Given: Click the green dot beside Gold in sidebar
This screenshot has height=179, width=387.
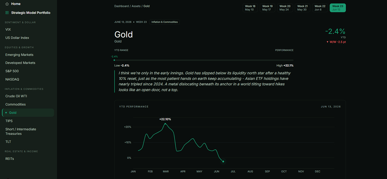Looking at the screenshot, I should coord(6,113).
